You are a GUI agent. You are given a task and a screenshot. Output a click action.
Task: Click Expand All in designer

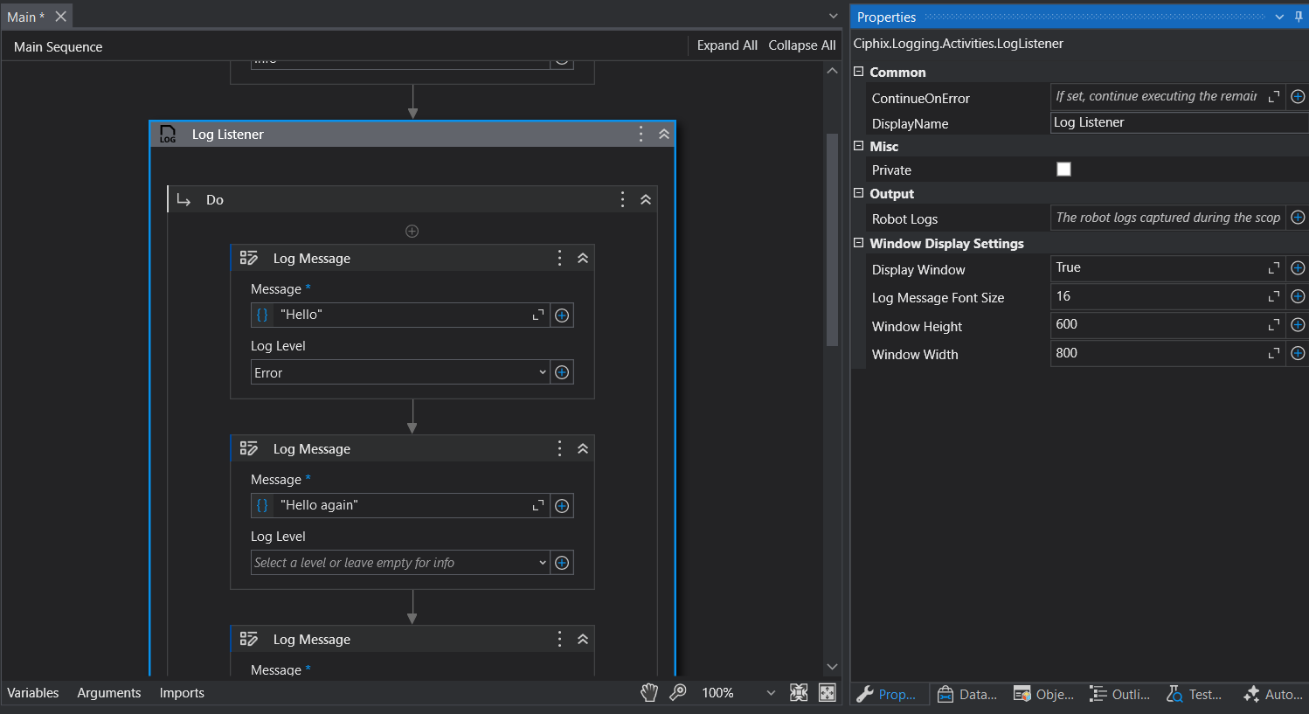point(727,45)
